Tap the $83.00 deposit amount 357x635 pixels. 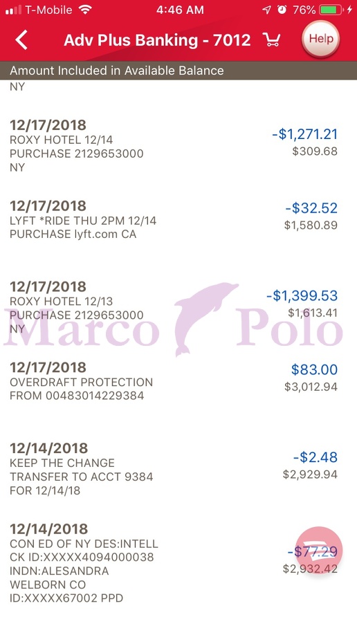[x=315, y=369]
